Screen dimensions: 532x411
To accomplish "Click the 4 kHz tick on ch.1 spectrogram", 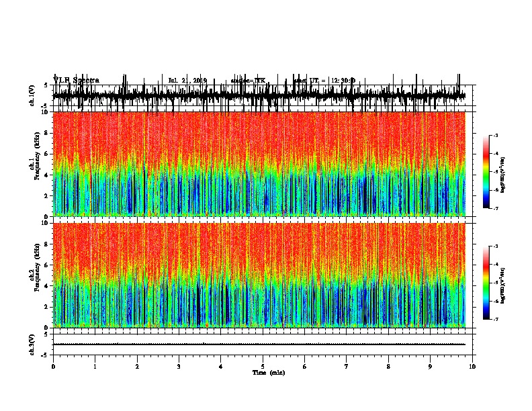I will coord(46,175).
